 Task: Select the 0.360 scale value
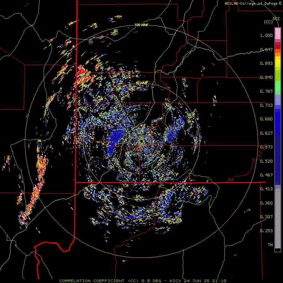pyautogui.click(x=266, y=203)
